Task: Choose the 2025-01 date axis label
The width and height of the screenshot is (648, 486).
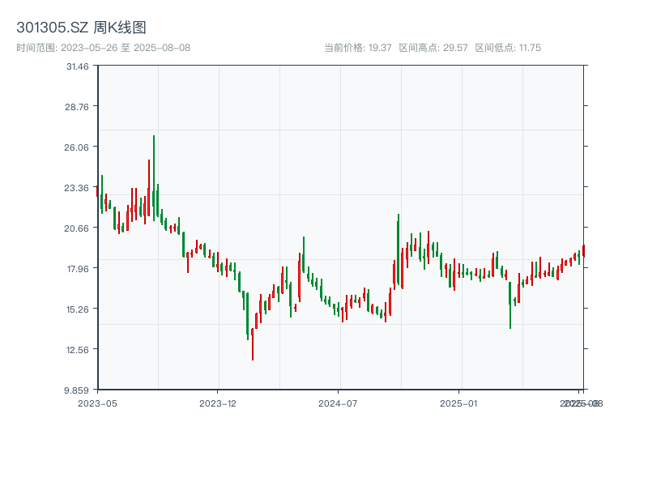Action: [x=459, y=403]
